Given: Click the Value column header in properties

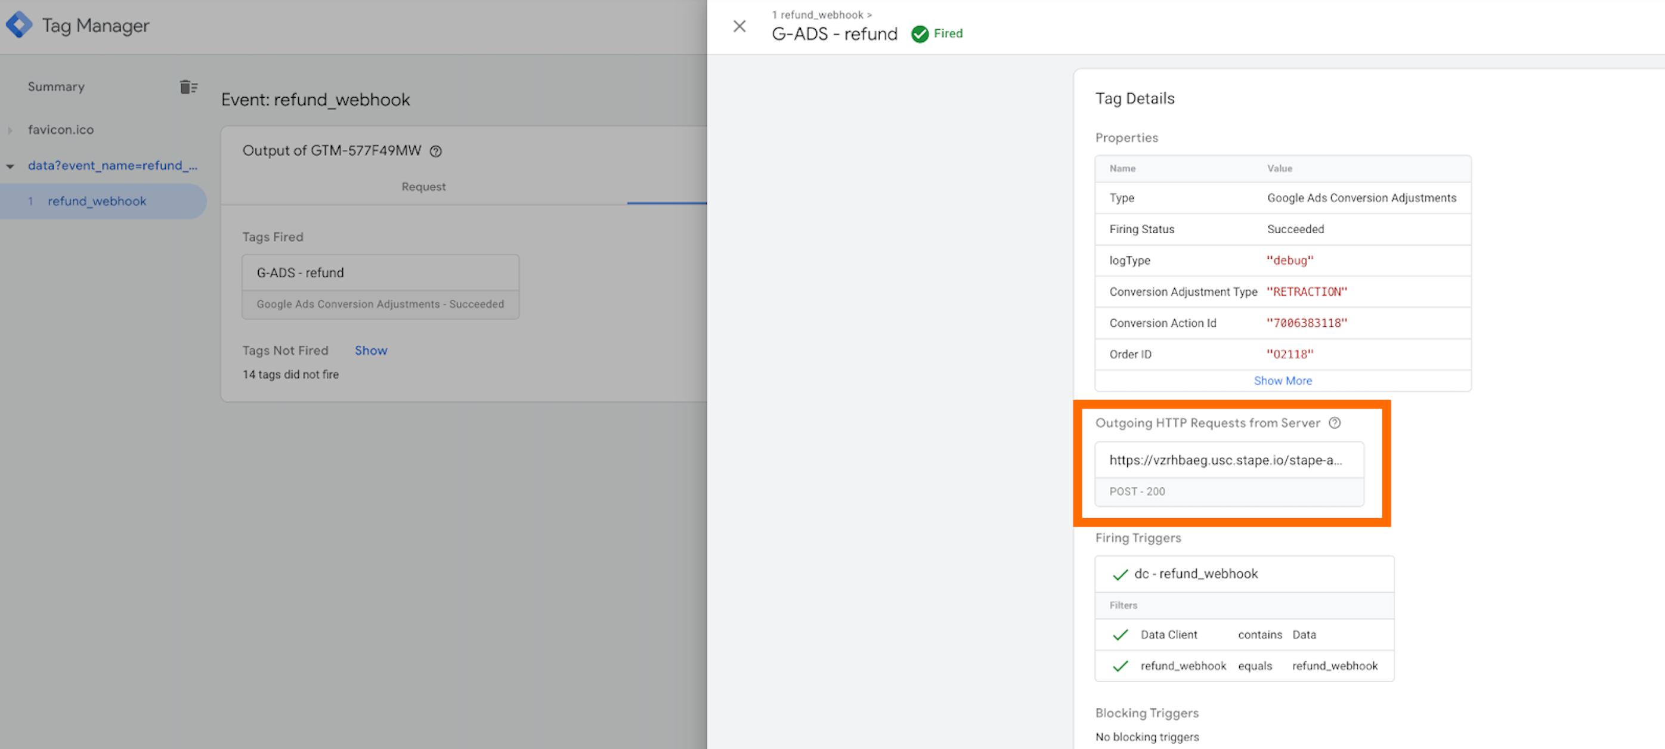Looking at the screenshot, I should point(1279,169).
